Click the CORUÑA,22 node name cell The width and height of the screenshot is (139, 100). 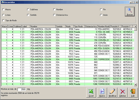tap(104, 40)
